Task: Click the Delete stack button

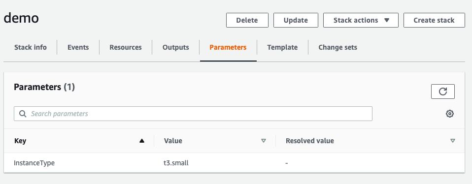Action: 247,20
